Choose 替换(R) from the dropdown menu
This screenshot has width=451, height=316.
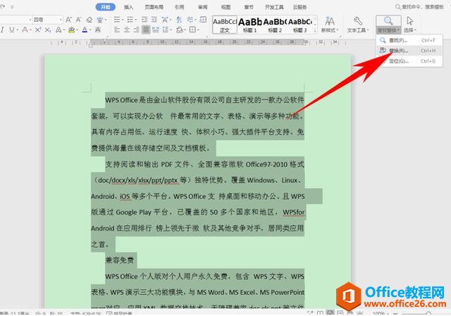coord(409,51)
